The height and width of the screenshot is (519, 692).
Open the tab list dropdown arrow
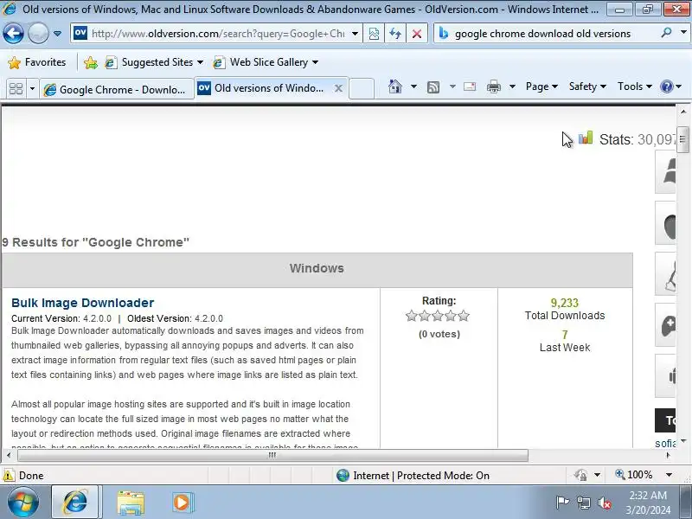(32, 89)
